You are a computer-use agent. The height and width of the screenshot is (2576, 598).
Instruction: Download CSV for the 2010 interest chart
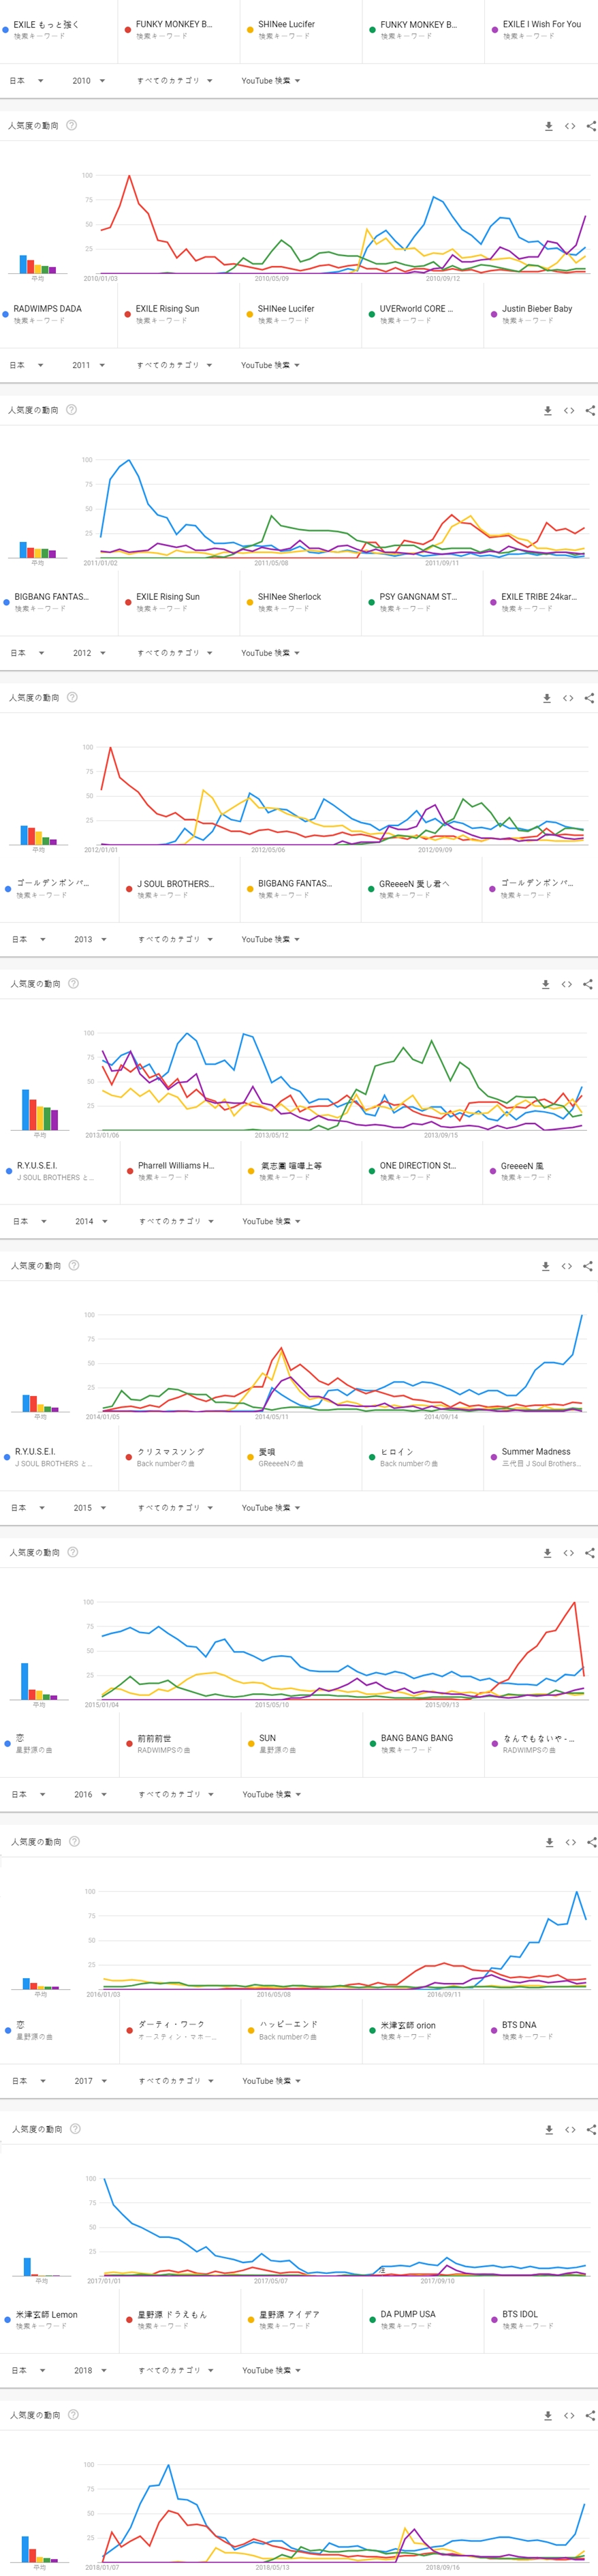pyautogui.click(x=548, y=126)
